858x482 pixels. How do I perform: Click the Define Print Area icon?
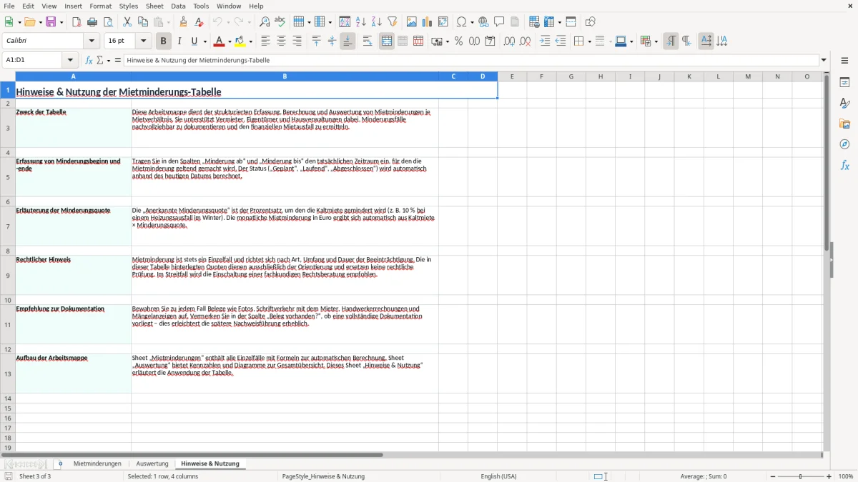point(534,22)
